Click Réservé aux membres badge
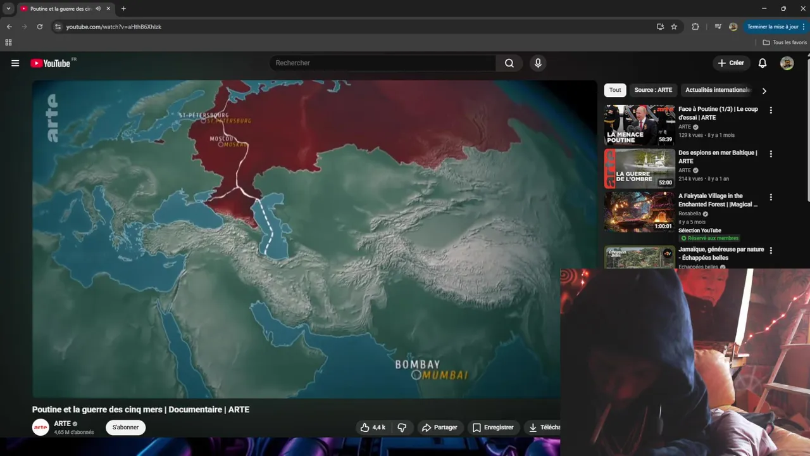 click(709, 238)
